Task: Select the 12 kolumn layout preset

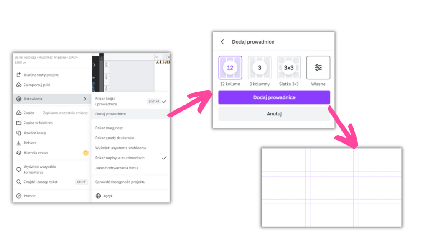Action: (x=230, y=68)
